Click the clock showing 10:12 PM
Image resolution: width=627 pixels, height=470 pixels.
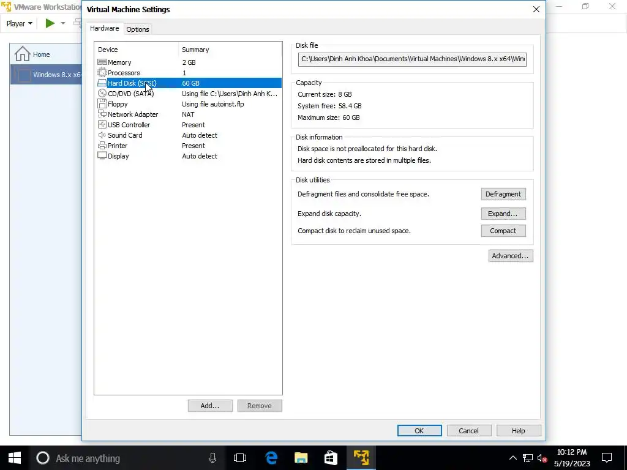click(572, 452)
